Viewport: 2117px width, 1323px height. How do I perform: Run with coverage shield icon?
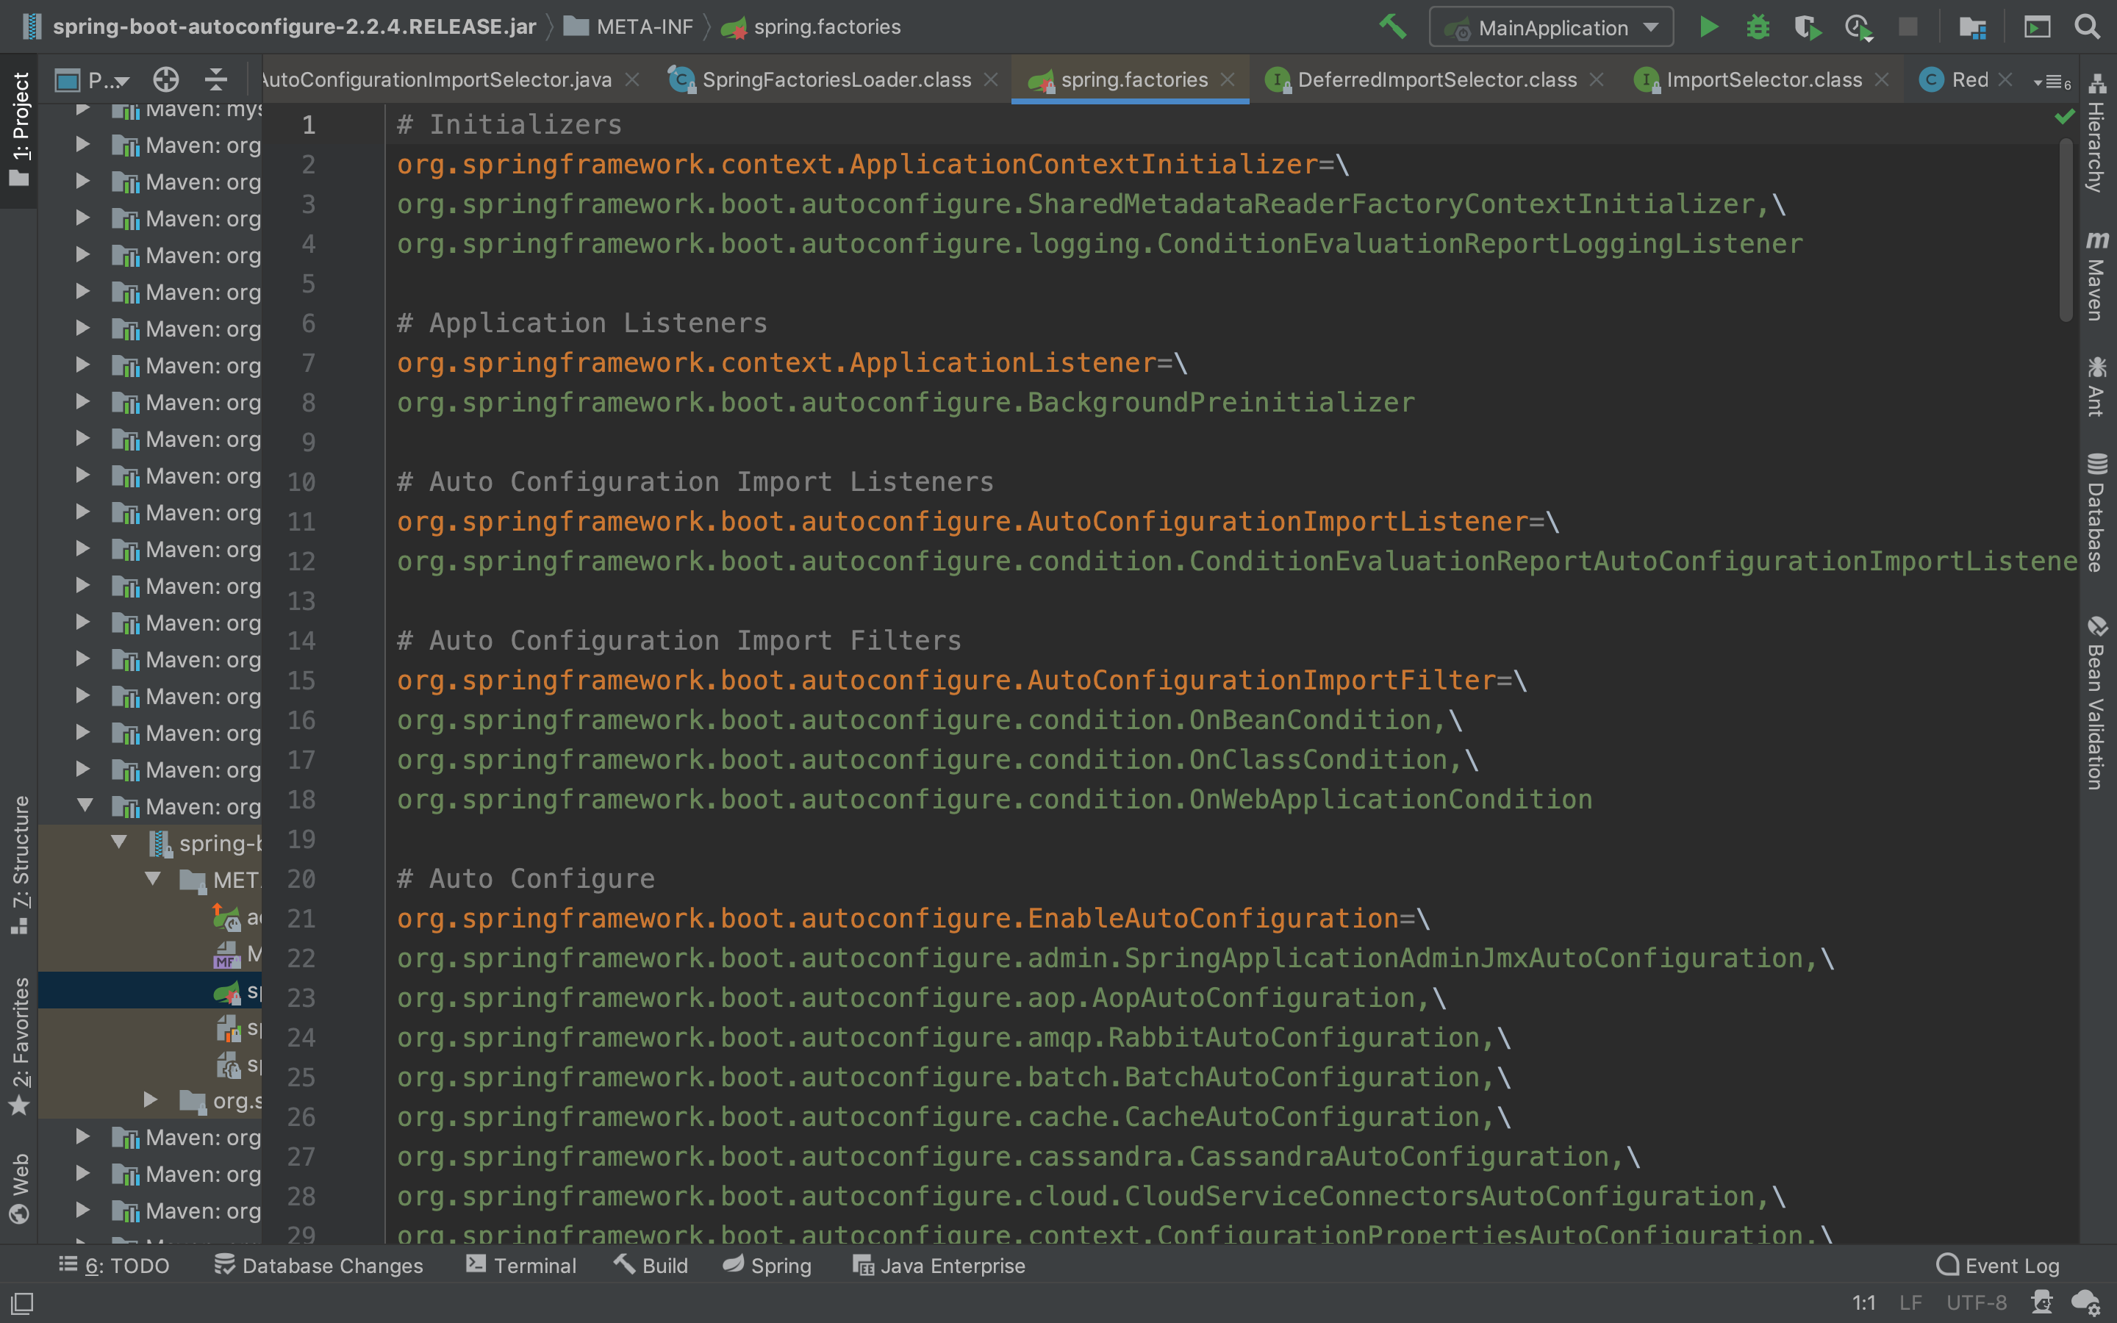click(x=1808, y=27)
